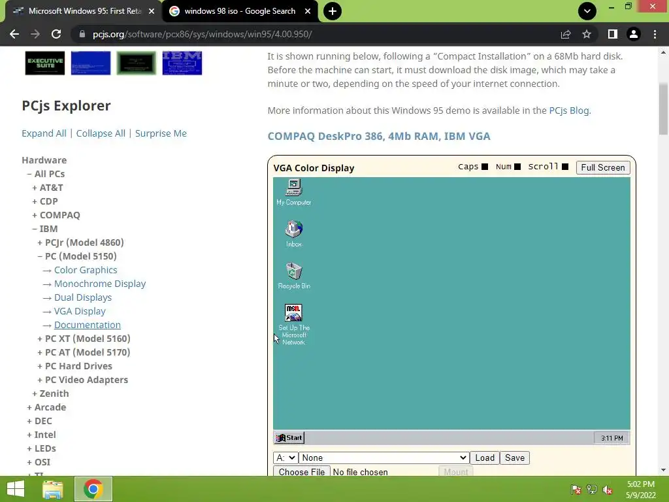669x502 pixels.
Task: Expand the OSI node
Action: (x=39, y=462)
